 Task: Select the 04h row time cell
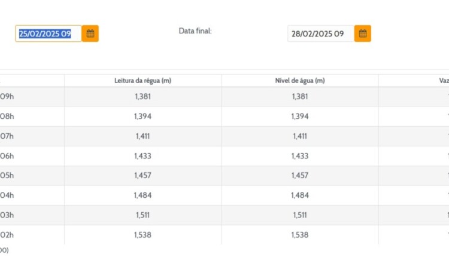pos(7,195)
